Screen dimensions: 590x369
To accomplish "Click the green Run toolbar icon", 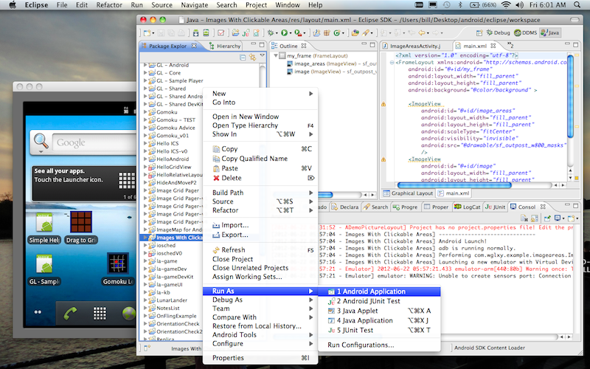I will [x=283, y=33].
